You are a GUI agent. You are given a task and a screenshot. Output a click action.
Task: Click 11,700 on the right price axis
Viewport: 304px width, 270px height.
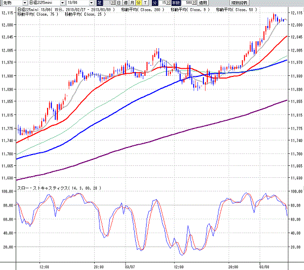296,154
